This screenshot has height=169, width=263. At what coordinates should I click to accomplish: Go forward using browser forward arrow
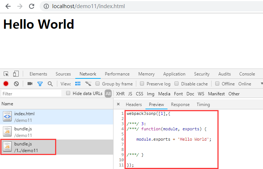(20, 6)
